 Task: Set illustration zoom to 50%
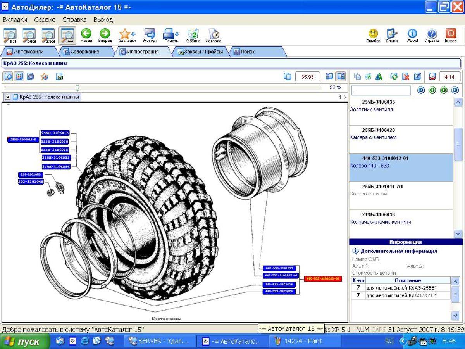coord(29,35)
